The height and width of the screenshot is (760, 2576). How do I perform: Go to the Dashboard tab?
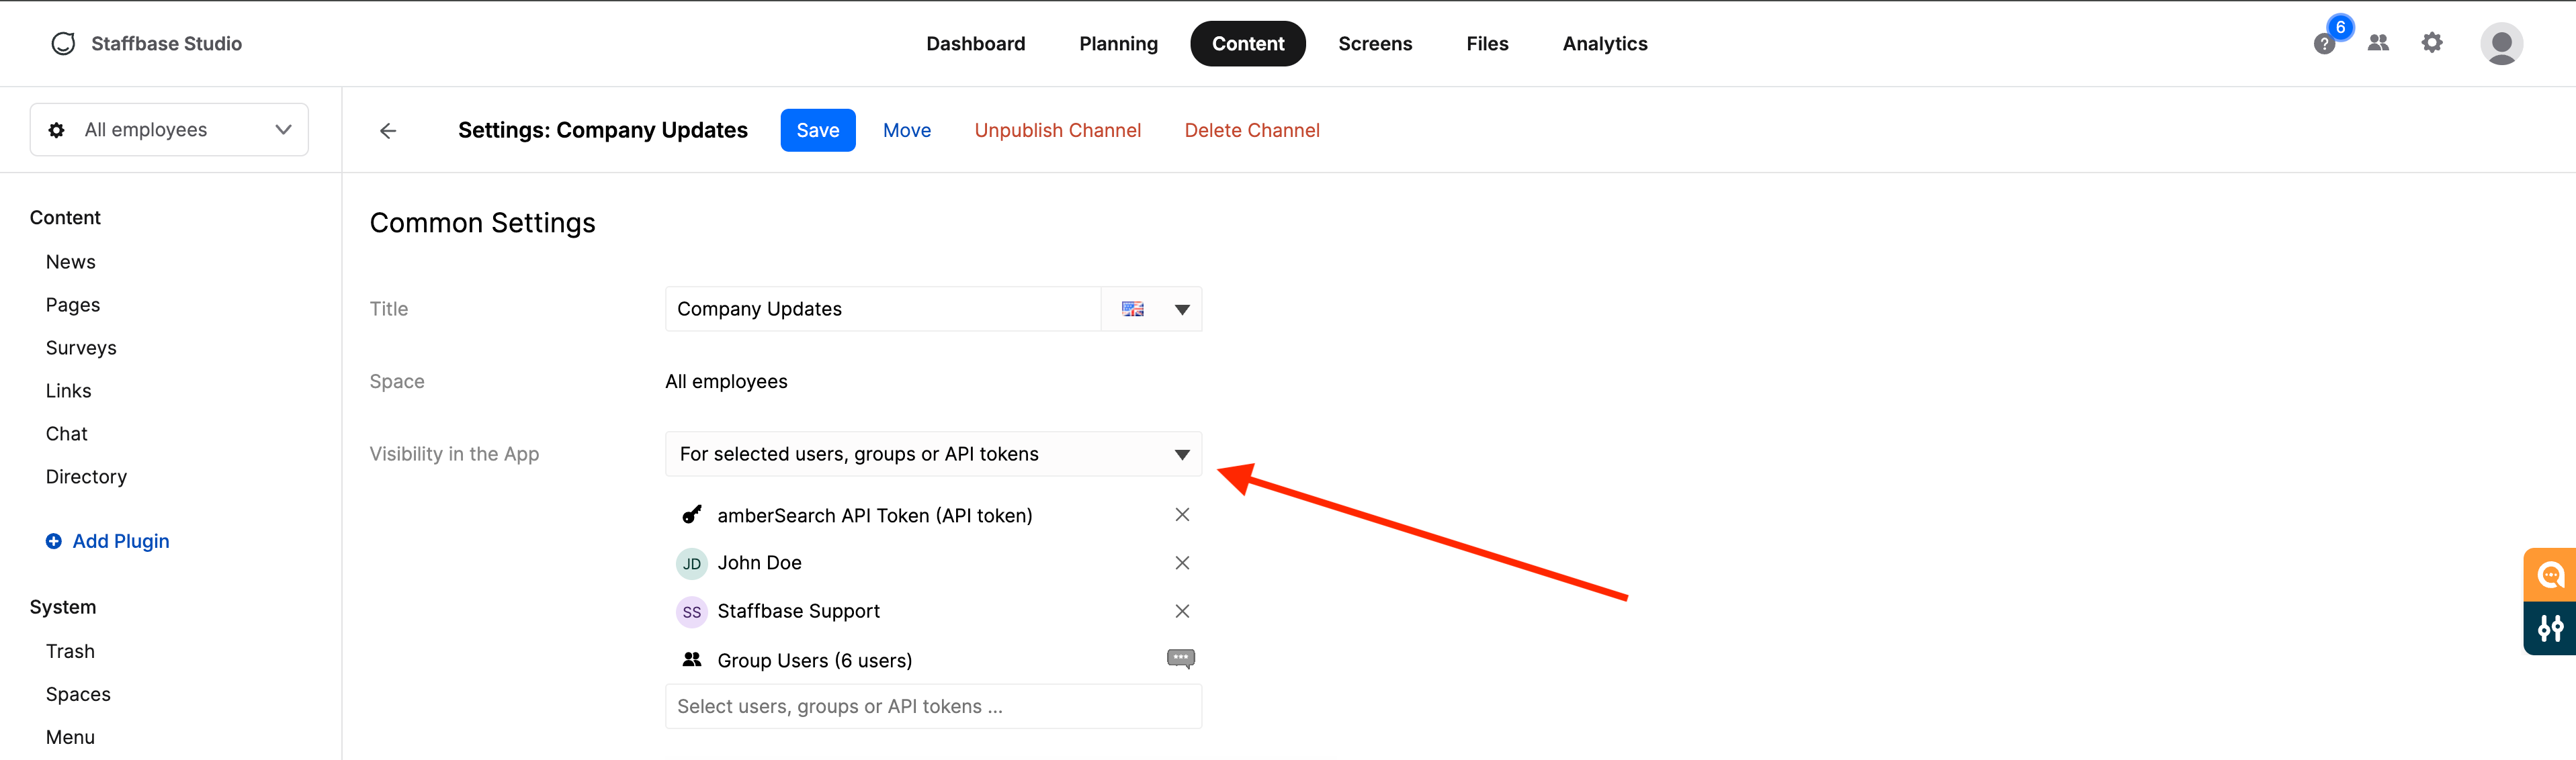[x=975, y=44]
